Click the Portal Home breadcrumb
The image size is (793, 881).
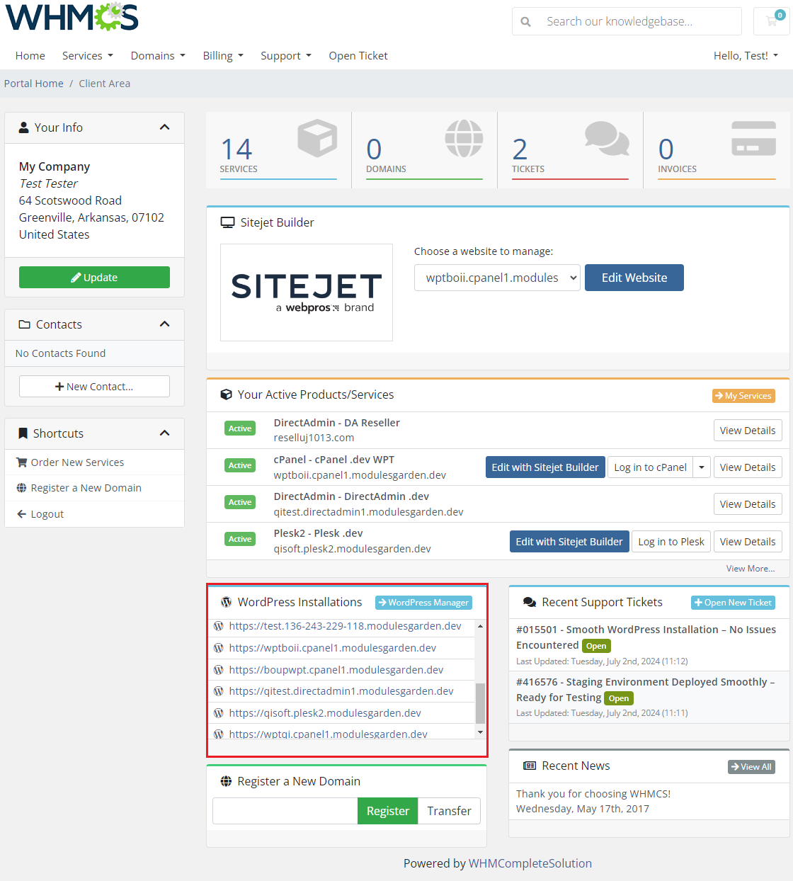point(34,84)
